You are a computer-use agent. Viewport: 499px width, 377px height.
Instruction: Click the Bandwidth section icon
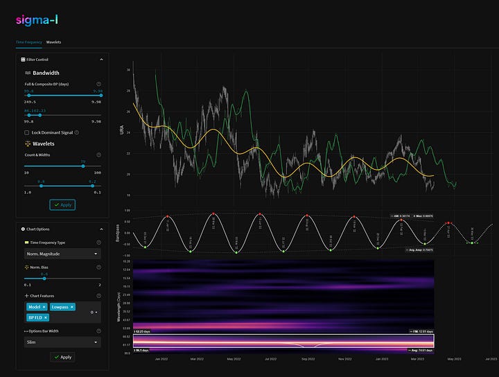28,73
